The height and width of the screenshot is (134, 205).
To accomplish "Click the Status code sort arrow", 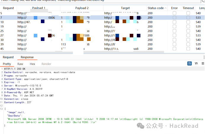I will (165, 8).
